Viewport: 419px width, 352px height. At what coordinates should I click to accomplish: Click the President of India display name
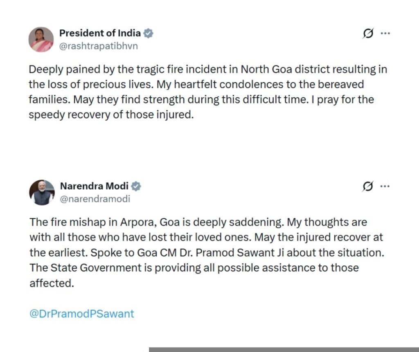point(100,33)
